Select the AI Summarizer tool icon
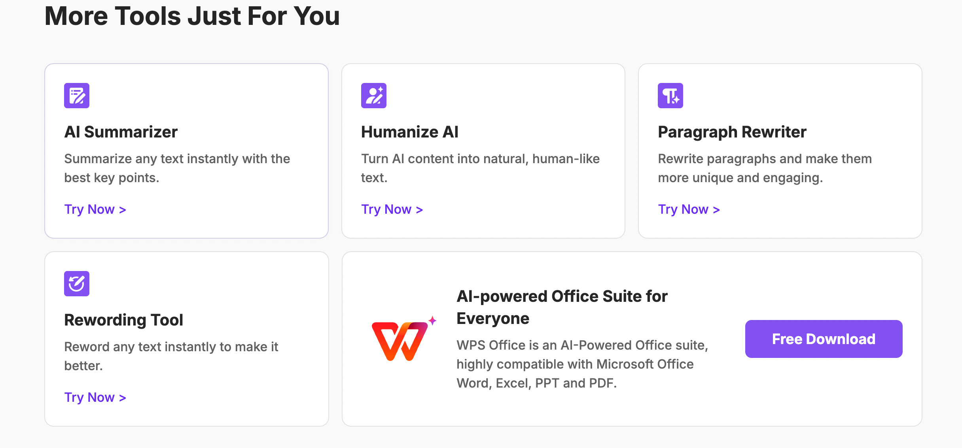This screenshot has height=448, width=962. [x=77, y=95]
